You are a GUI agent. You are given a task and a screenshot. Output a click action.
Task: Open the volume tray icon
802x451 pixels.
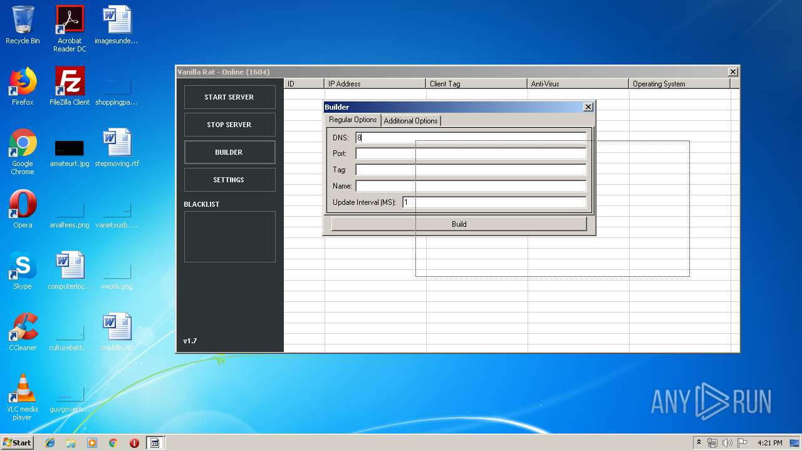pyautogui.click(x=727, y=443)
